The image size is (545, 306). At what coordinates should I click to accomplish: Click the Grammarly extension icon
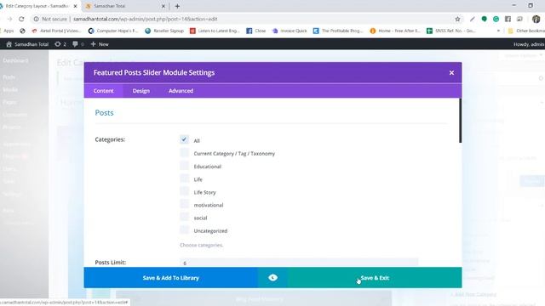tap(496, 19)
